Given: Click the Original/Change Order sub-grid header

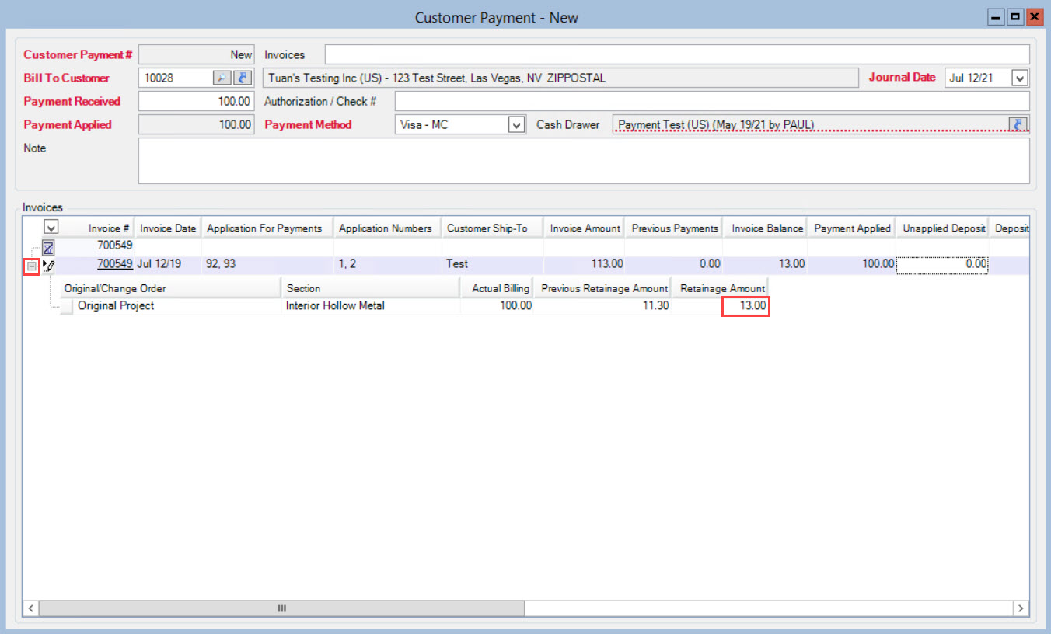Looking at the screenshot, I should coord(170,288).
